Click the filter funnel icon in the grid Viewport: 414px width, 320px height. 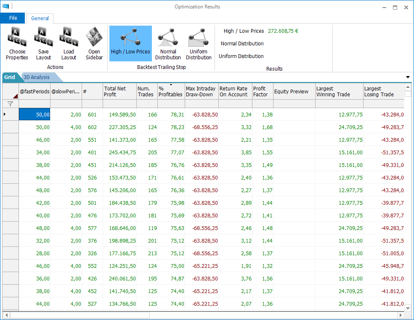[x=10, y=104]
